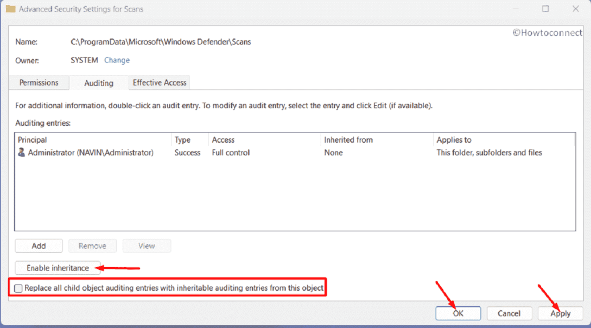
Task: Sort by the Access column header
Action: (x=265, y=140)
